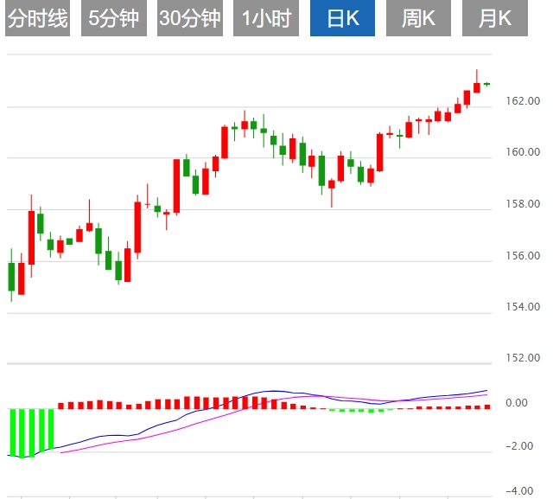Click the 156.00 price axis label

click(521, 256)
